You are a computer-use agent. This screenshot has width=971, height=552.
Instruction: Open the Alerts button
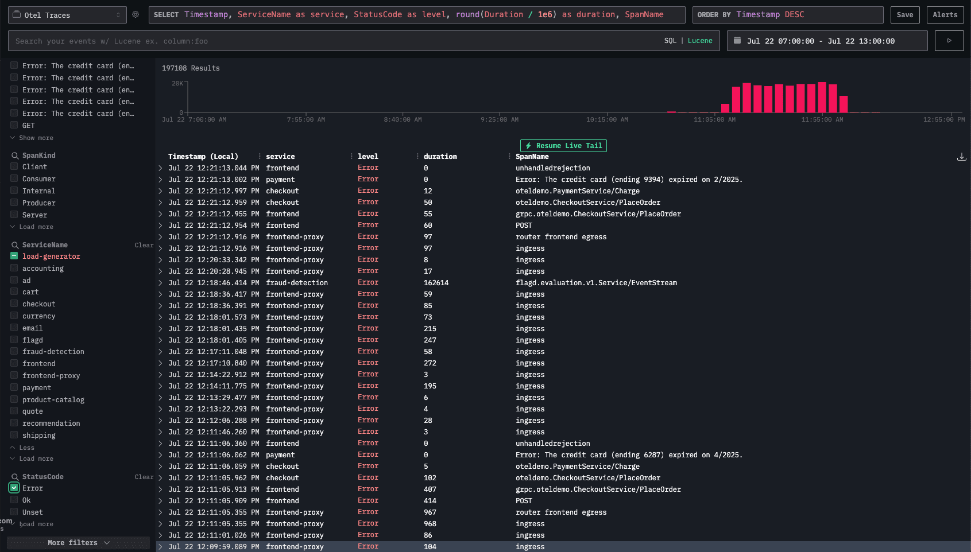tap(945, 15)
